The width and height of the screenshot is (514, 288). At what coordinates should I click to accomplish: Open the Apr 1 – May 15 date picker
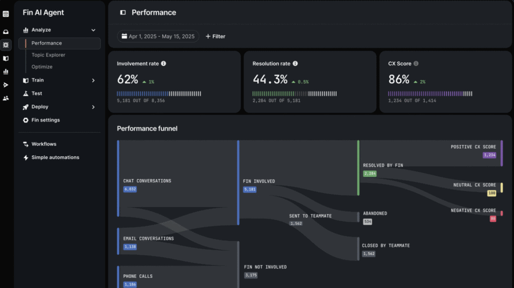click(x=158, y=37)
